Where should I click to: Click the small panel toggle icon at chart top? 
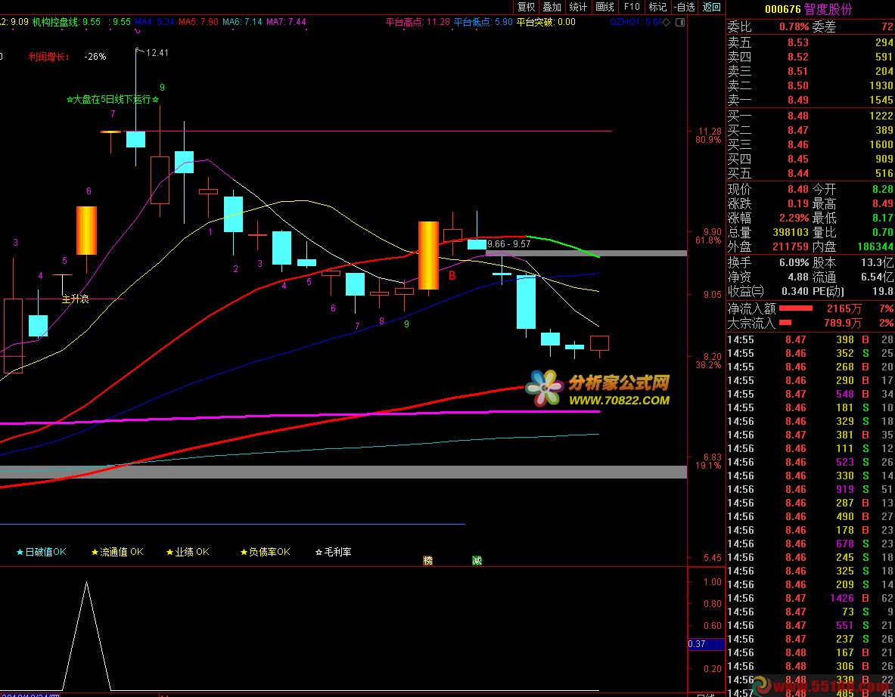pos(680,22)
